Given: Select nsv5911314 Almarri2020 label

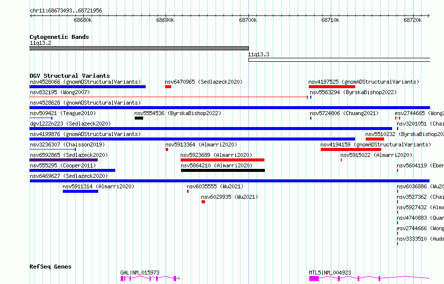Looking at the screenshot, I should (98, 187).
